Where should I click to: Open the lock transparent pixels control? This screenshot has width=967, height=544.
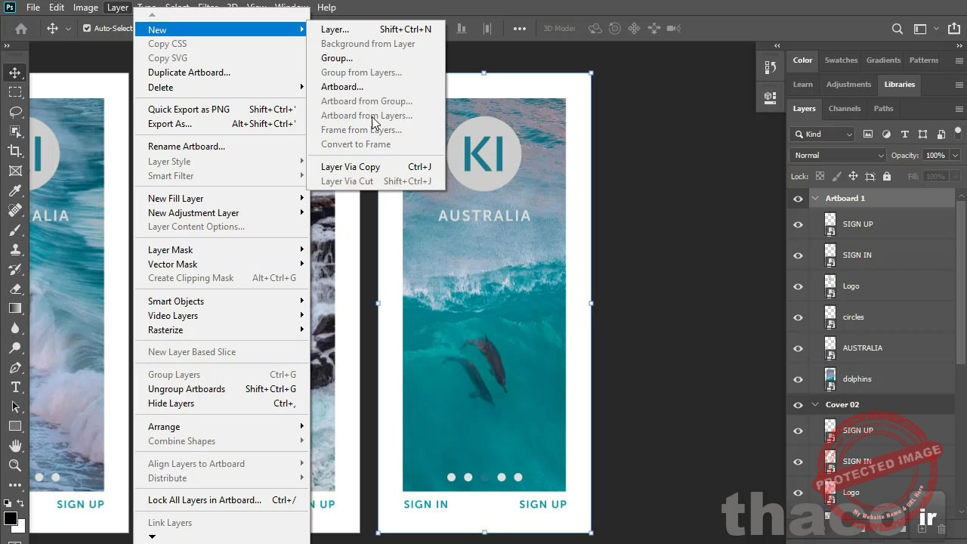[820, 175]
